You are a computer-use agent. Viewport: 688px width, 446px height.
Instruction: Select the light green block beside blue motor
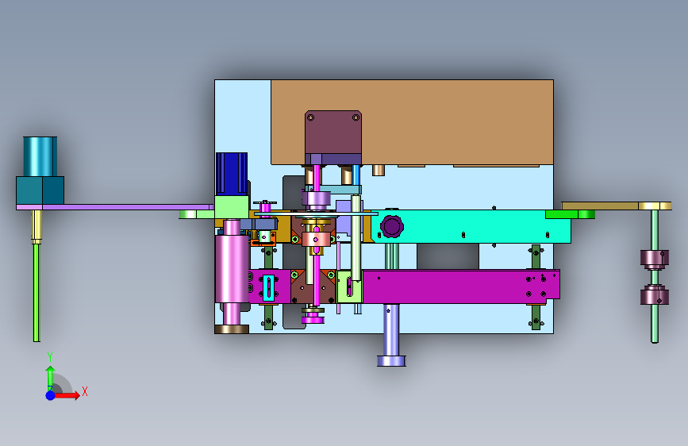point(233,207)
